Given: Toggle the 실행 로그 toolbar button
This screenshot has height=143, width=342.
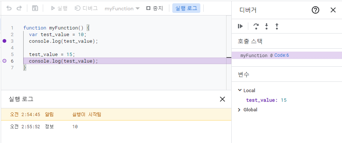Looking at the screenshot, I should tap(186, 8).
